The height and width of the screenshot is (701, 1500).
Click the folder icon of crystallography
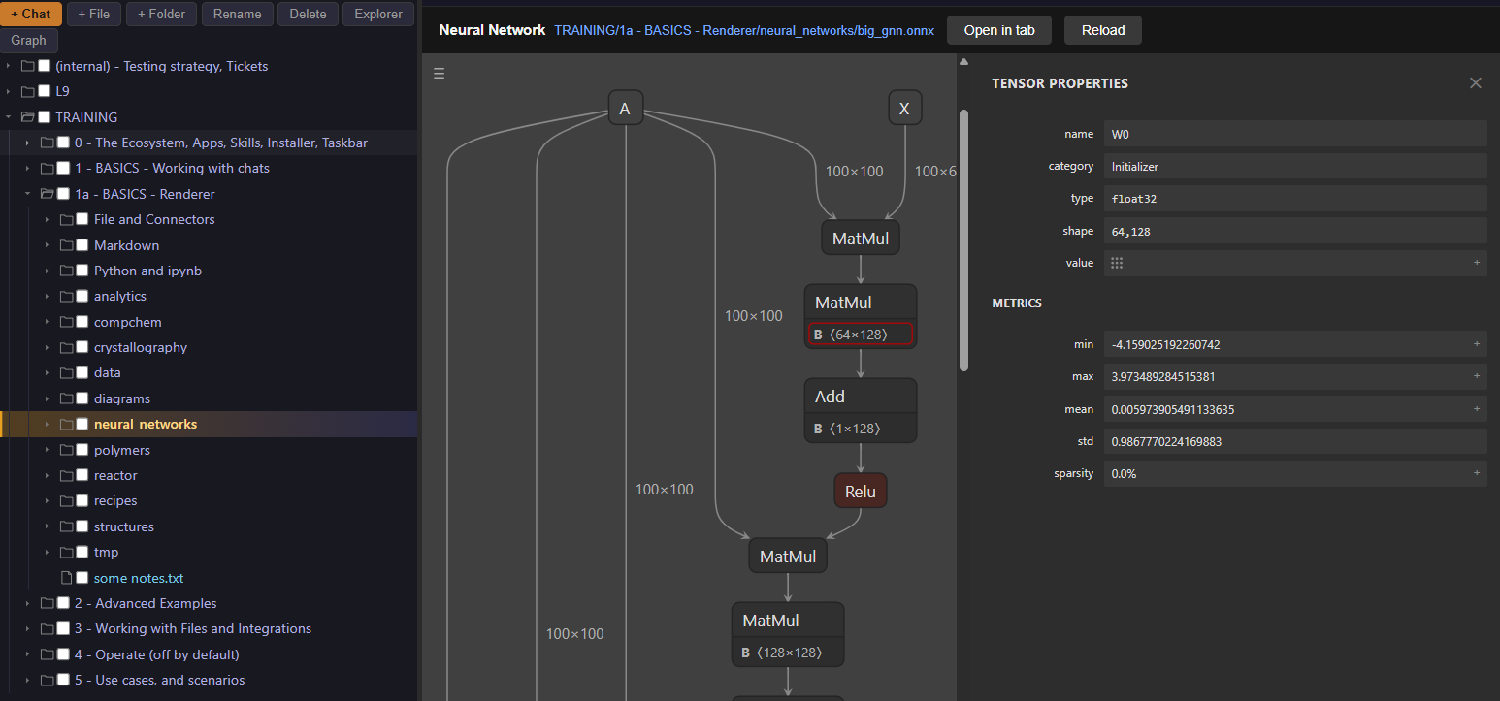[x=66, y=347]
